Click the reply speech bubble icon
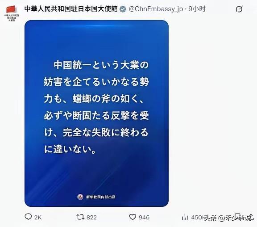 [x=28, y=217]
